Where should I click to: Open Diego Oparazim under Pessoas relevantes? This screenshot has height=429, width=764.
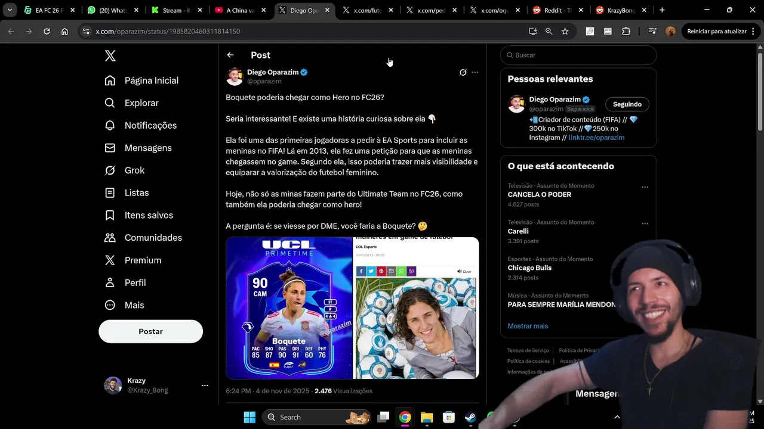555,100
